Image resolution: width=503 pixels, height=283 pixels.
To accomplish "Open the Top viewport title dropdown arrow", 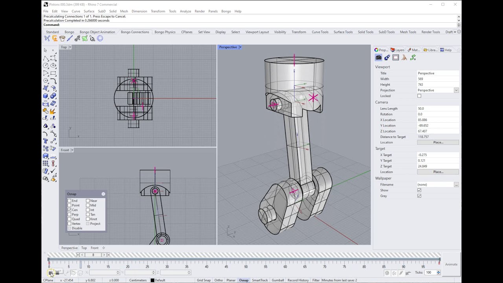I will pos(70,47).
